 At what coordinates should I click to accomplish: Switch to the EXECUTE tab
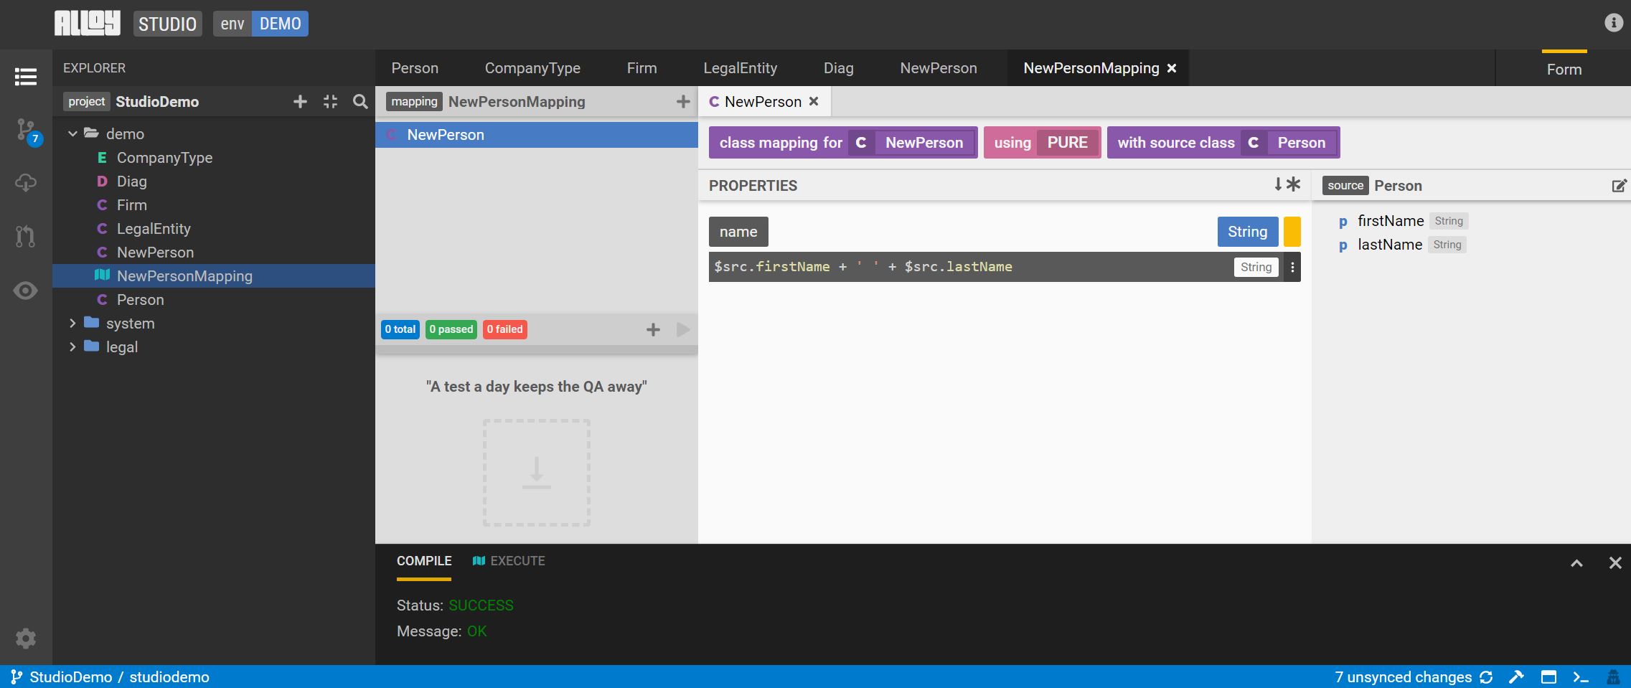pyautogui.click(x=509, y=561)
